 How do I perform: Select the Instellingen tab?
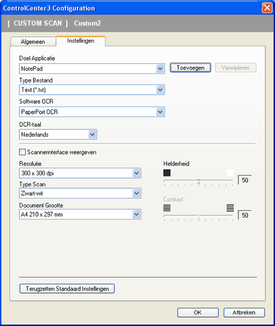pos(81,41)
